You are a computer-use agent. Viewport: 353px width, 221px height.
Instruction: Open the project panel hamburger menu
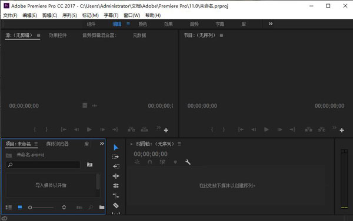click(36, 144)
